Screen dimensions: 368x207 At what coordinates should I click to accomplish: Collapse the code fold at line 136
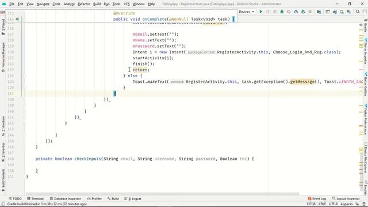pyautogui.click(x=24, y=87)
